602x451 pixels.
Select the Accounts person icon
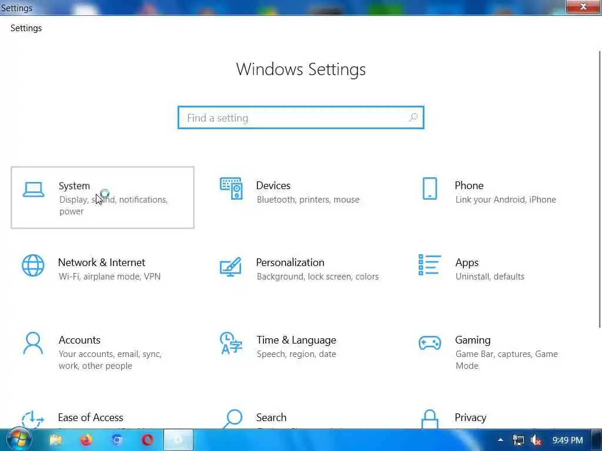(33, 343)
